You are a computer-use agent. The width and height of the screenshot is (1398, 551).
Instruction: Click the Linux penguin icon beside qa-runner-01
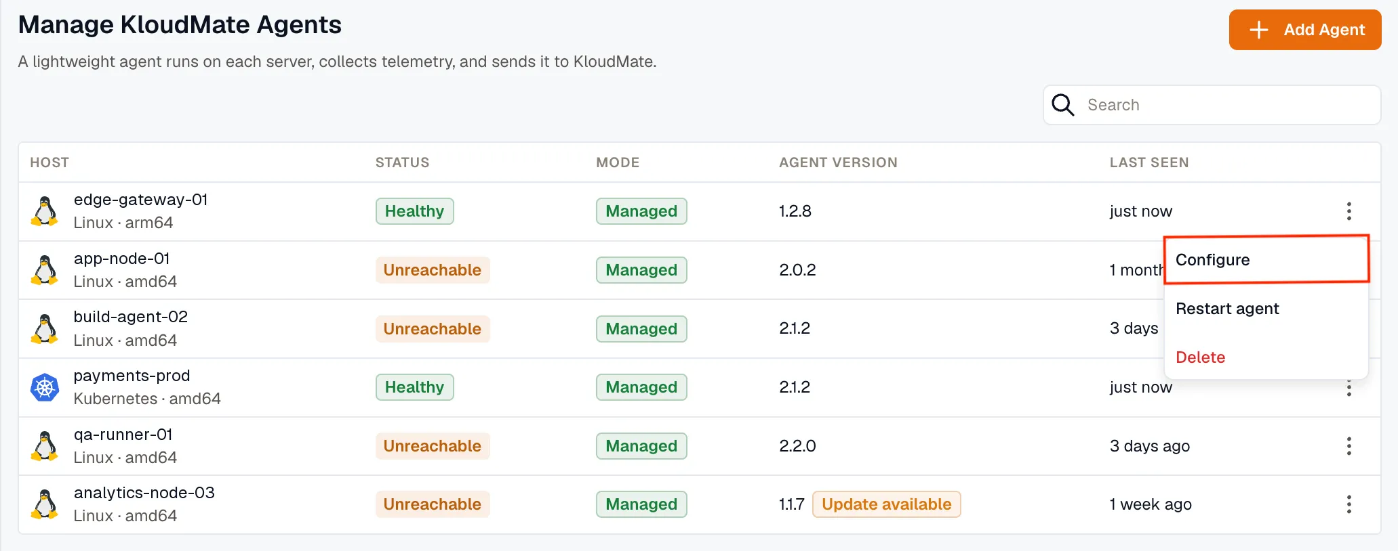click(x=45, y=446)
